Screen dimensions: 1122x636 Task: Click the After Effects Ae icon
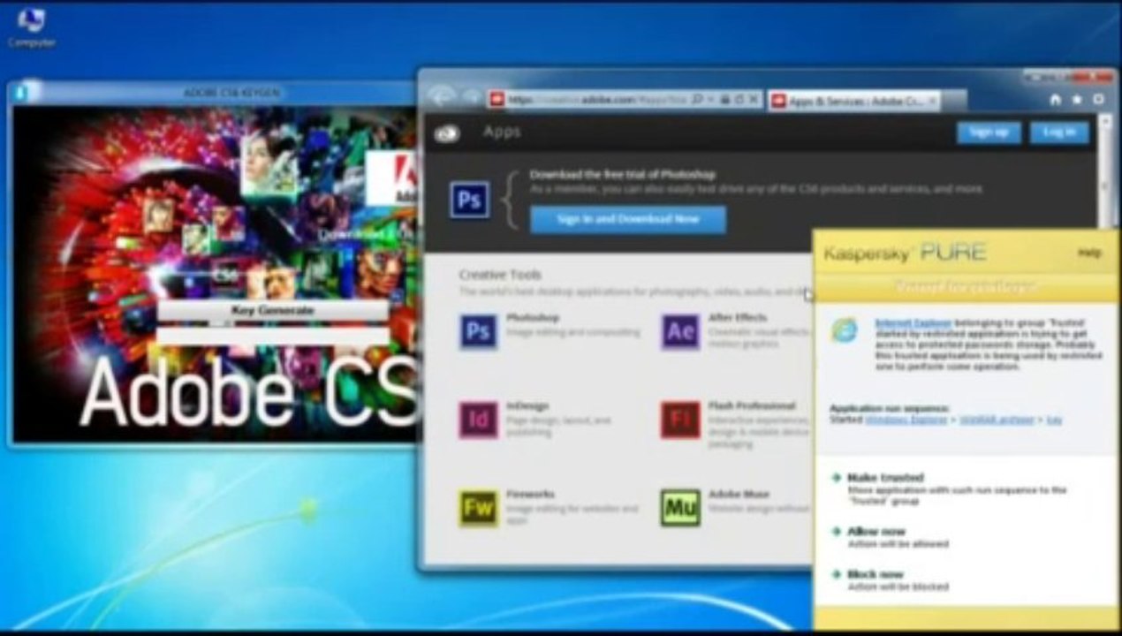coord(680,331)
